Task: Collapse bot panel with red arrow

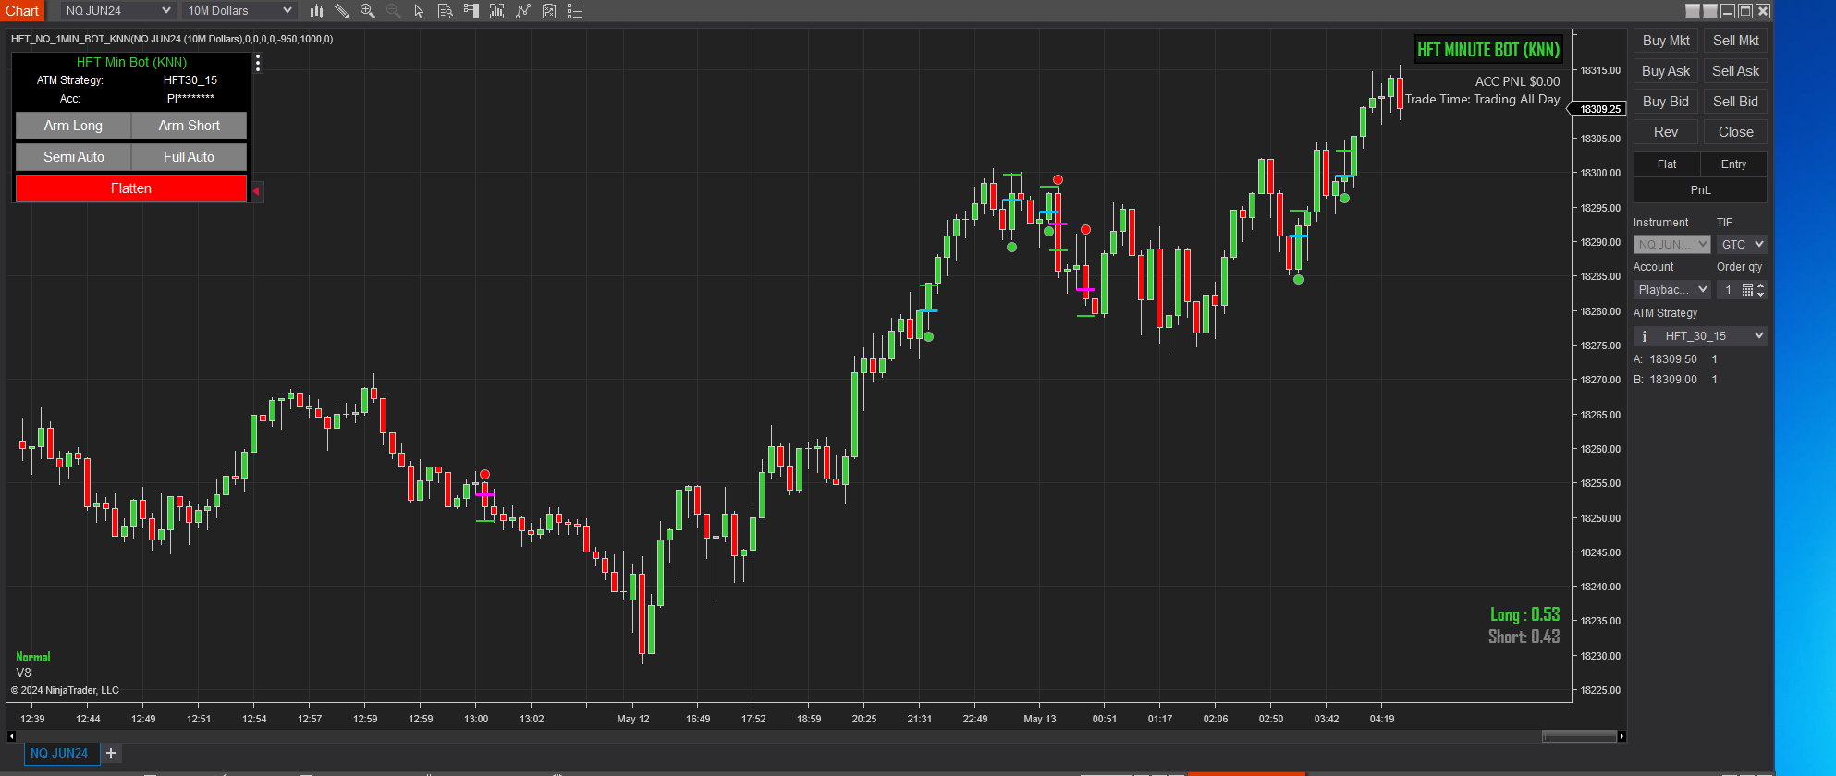Action: point(257,191)
